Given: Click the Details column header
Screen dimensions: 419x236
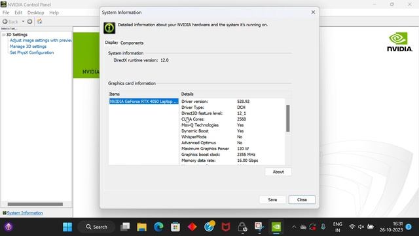Looking at the screenshot, I should (x=187, y=94).
